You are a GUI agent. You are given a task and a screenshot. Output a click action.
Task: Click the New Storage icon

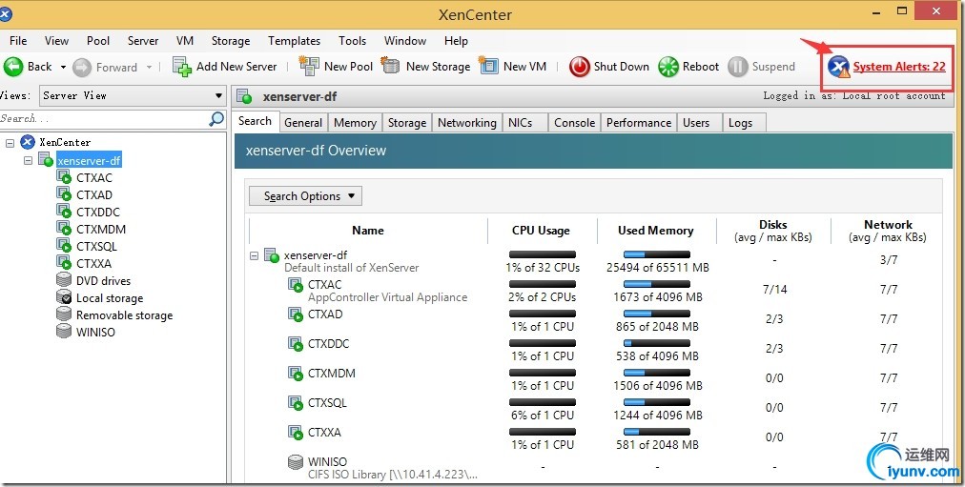click(391, 66)
